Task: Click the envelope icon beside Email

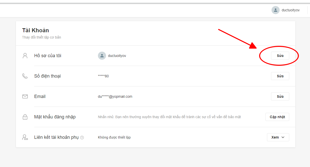Action: point(25,96)
